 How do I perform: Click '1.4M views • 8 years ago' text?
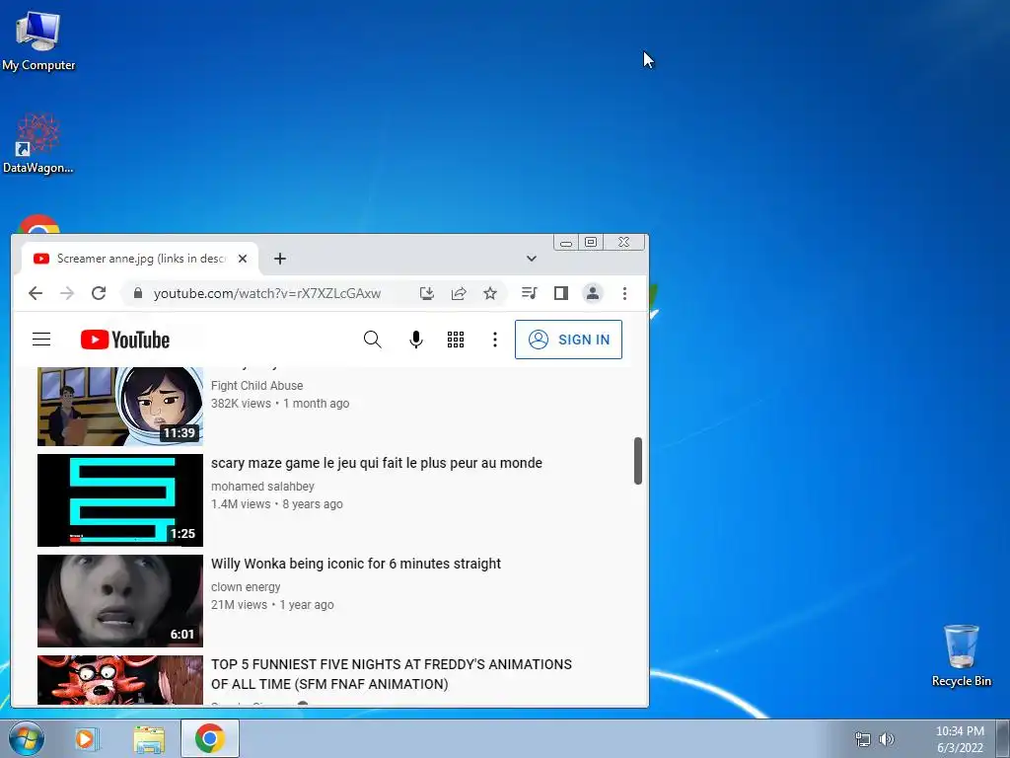pos(277,504)
